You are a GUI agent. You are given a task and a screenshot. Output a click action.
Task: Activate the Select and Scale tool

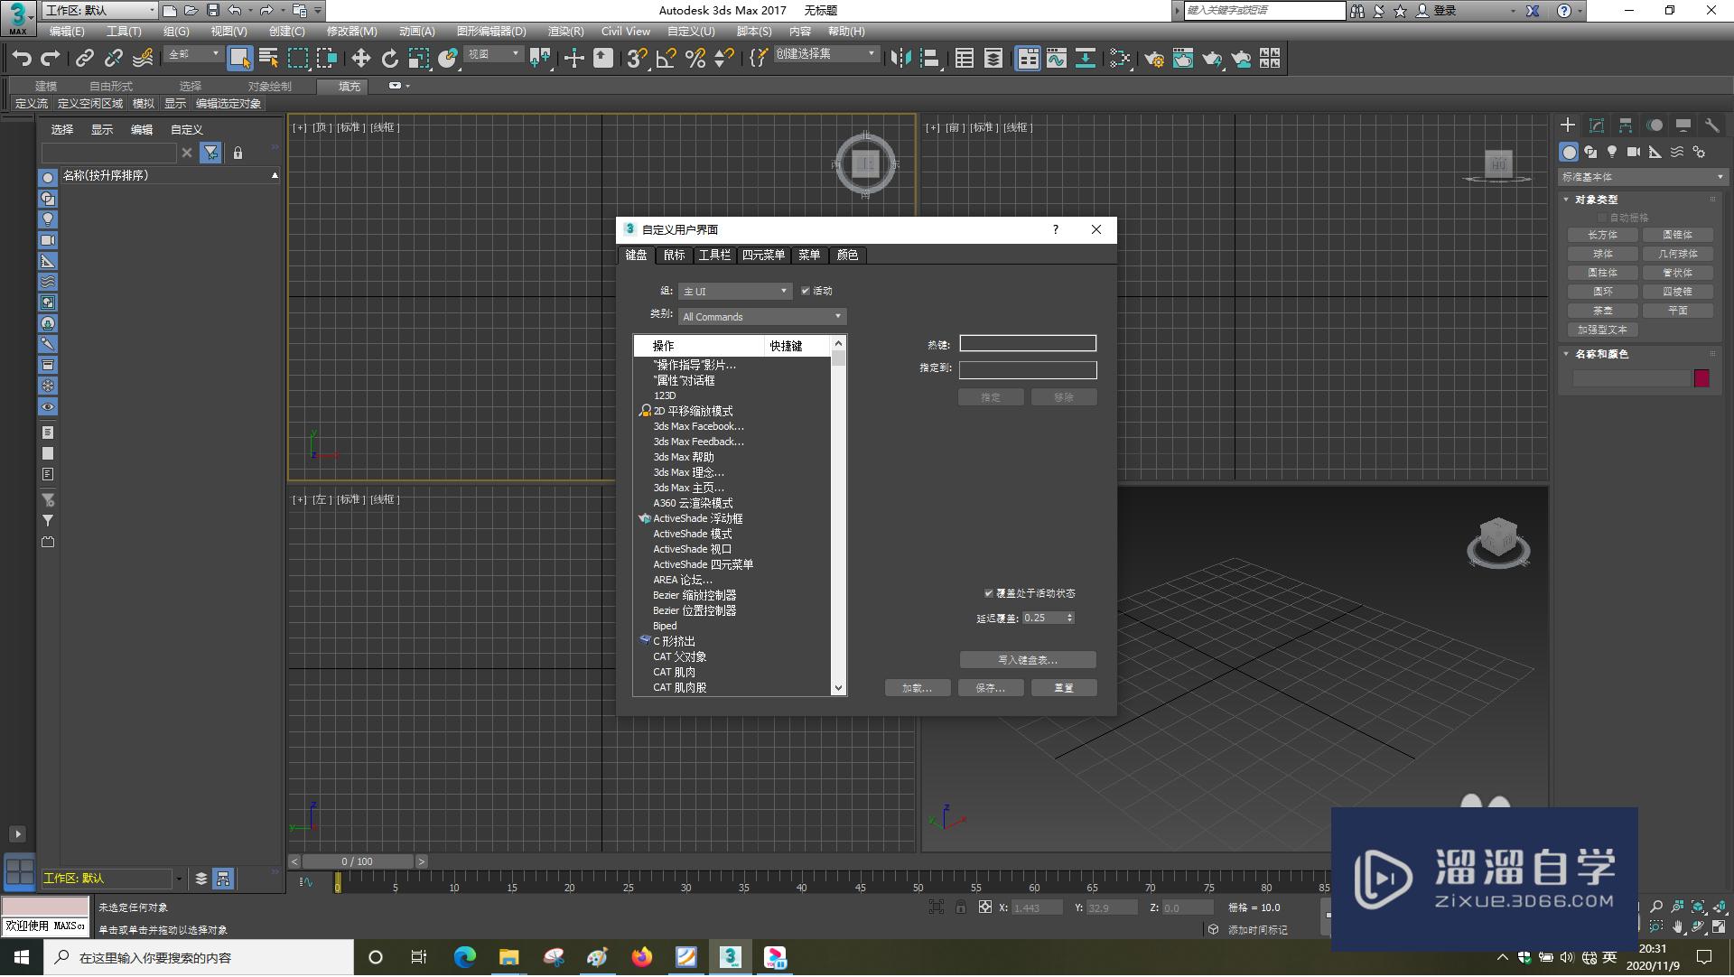click(419, 59)
